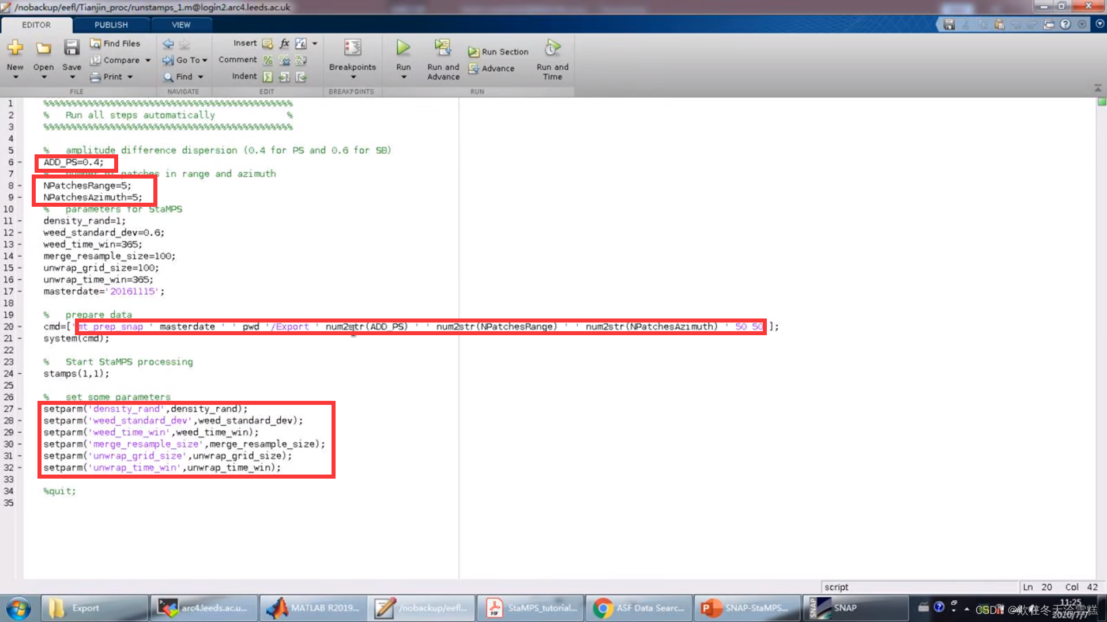
Task: Click the blue Back navigation arrow
Action: (x=168, y=44)
